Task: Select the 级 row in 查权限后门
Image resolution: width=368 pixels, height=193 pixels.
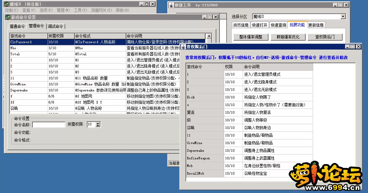Action: tap(249, 120)
